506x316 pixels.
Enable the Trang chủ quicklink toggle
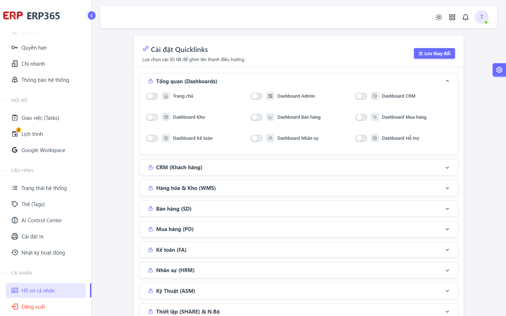152,96
